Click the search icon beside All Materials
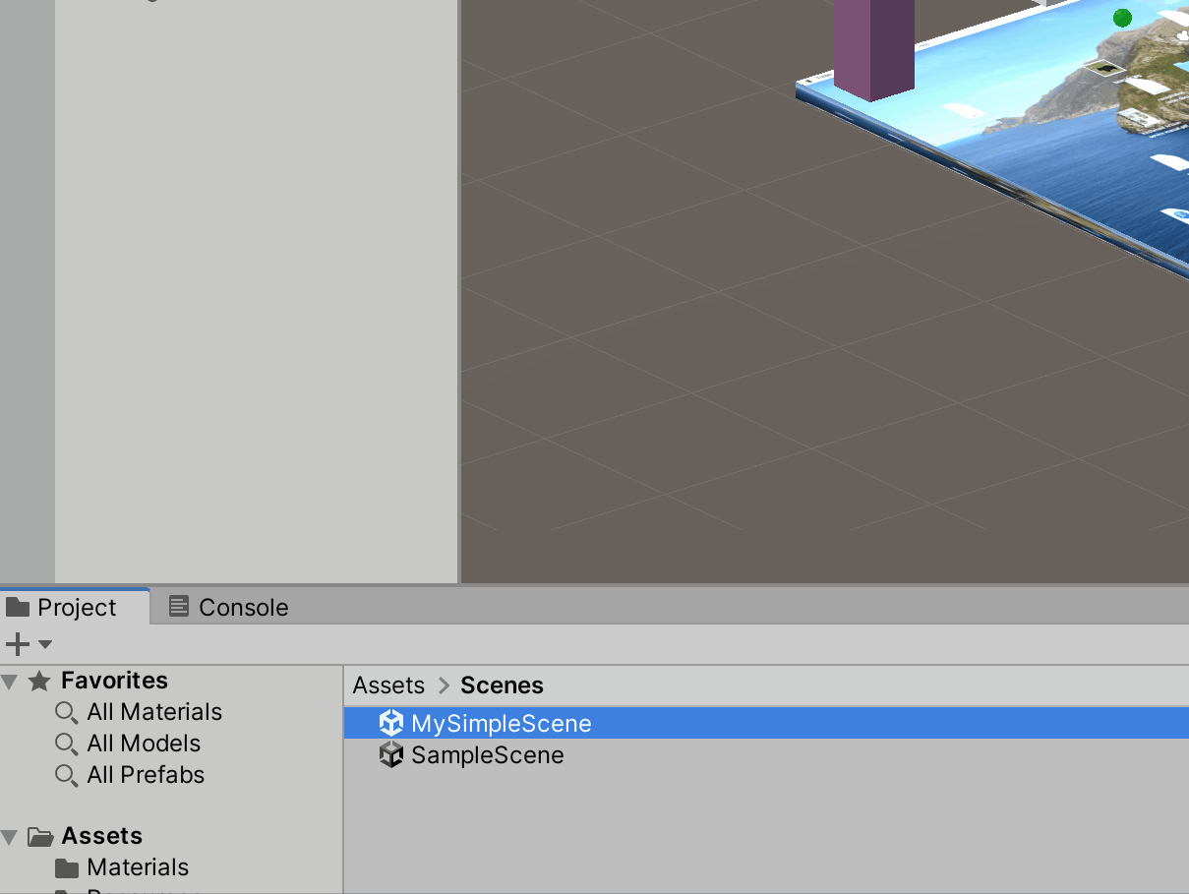The height and width of the screenshot is (894, 1189). tap(66, 713)
